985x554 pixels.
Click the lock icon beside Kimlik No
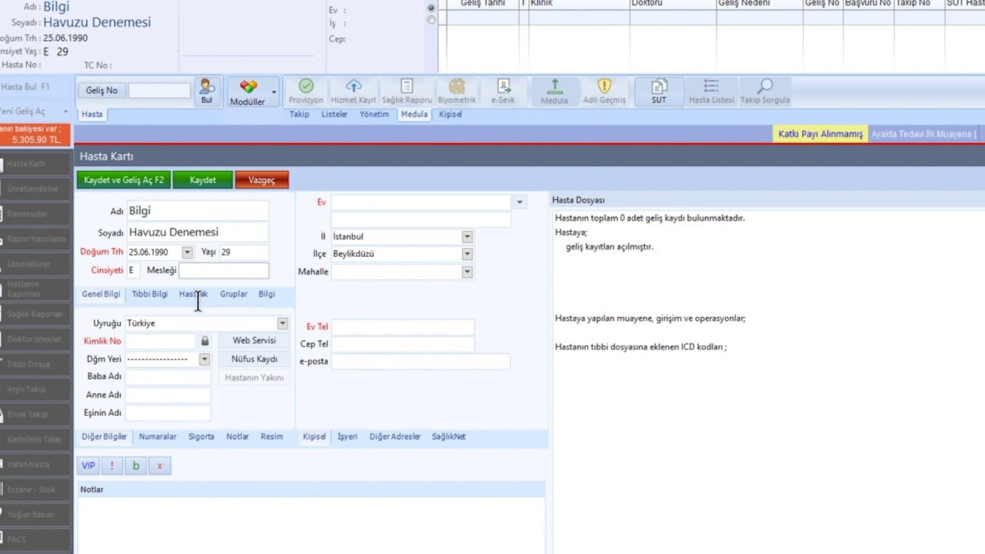[205, 341]
